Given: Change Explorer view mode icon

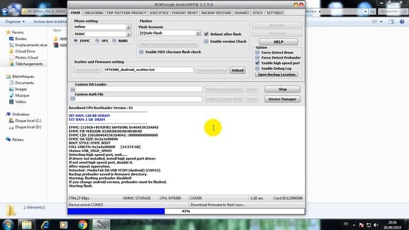Looking at the screenshot, I should [375, 22].
